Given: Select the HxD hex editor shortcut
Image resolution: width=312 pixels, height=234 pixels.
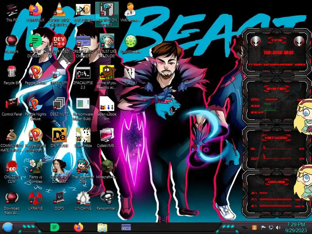Looking at the screenshot, I should [83, 12].
